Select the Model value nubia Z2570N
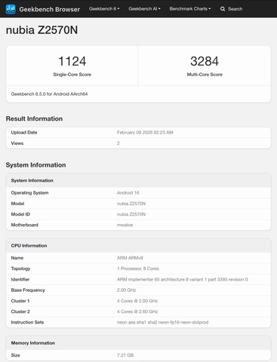 [x=131, y=204]
